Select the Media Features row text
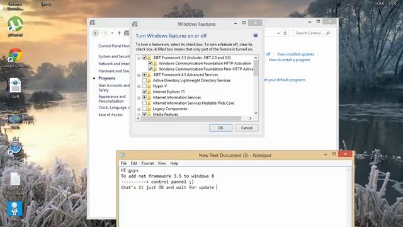The image size is (403, 227). [x=165, y=114]
